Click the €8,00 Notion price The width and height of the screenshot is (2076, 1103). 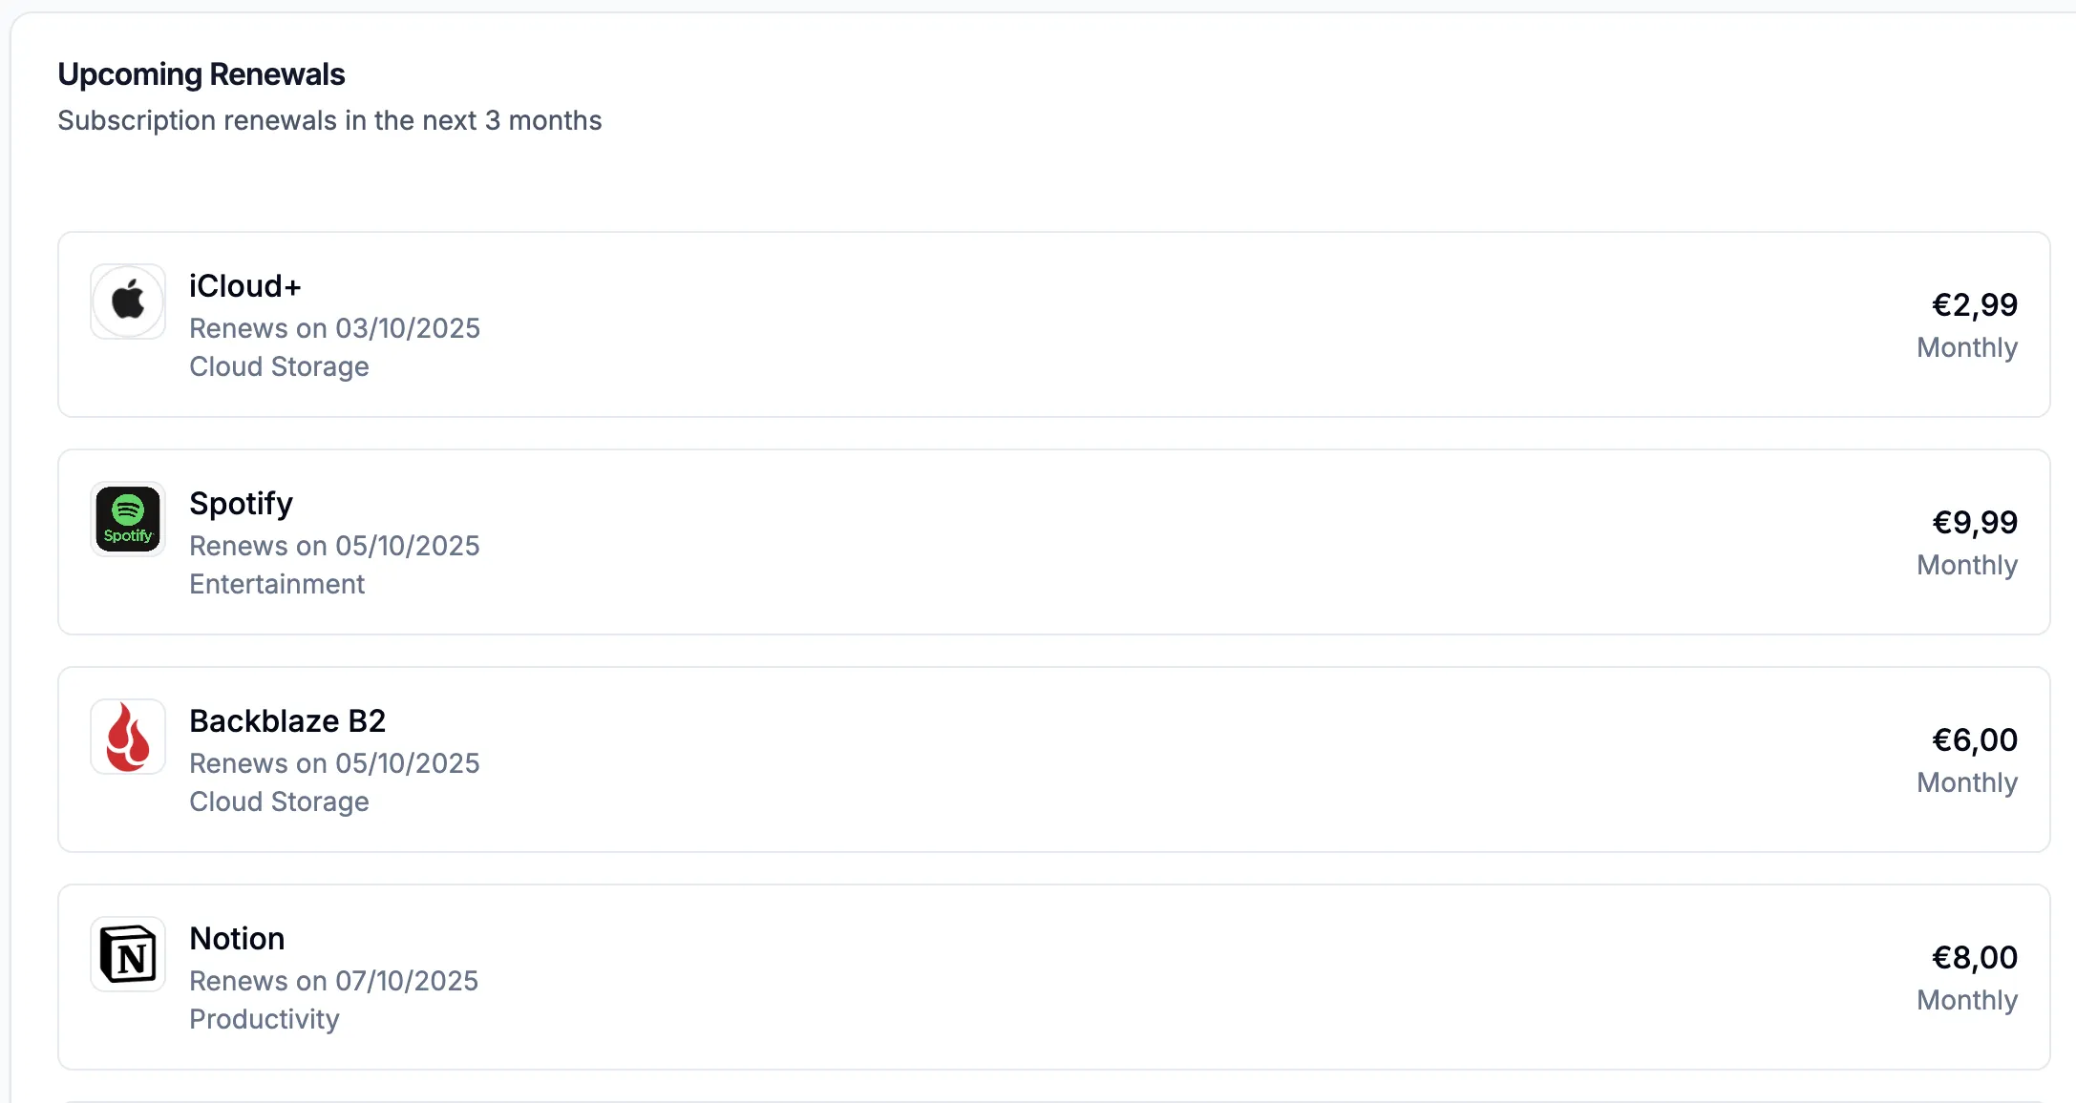coord(1974,958)
